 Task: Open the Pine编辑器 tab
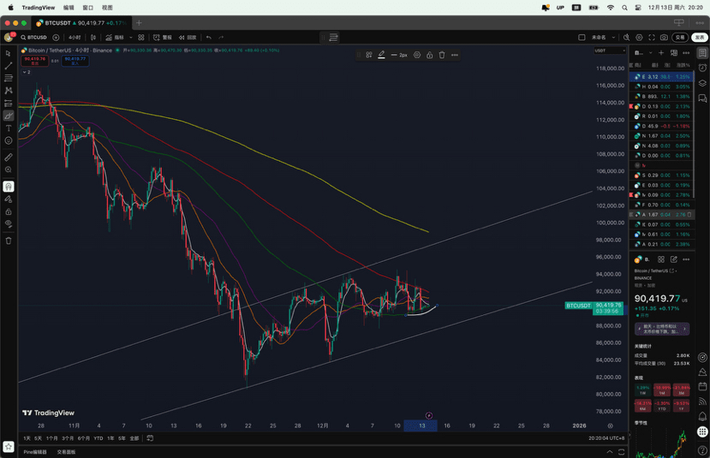tap(35, 452)
